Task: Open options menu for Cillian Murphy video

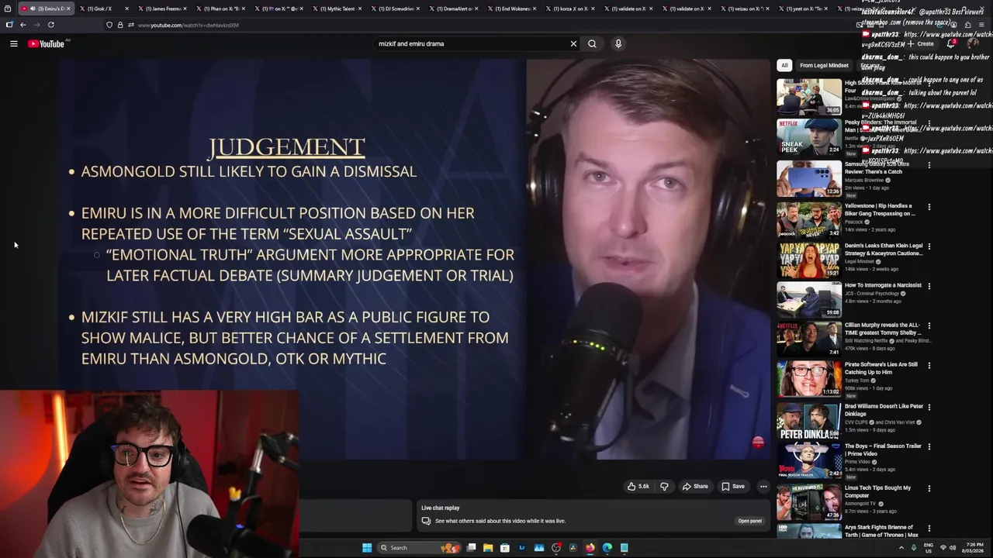Action: [x=929, y=326]
